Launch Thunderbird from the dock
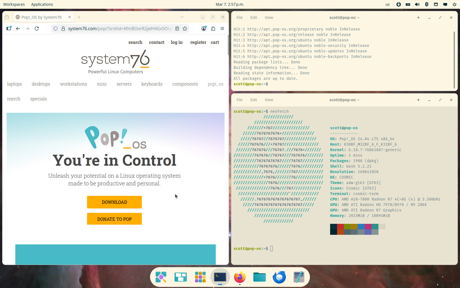Screen dimensions: 460x288 coord(279,277)
